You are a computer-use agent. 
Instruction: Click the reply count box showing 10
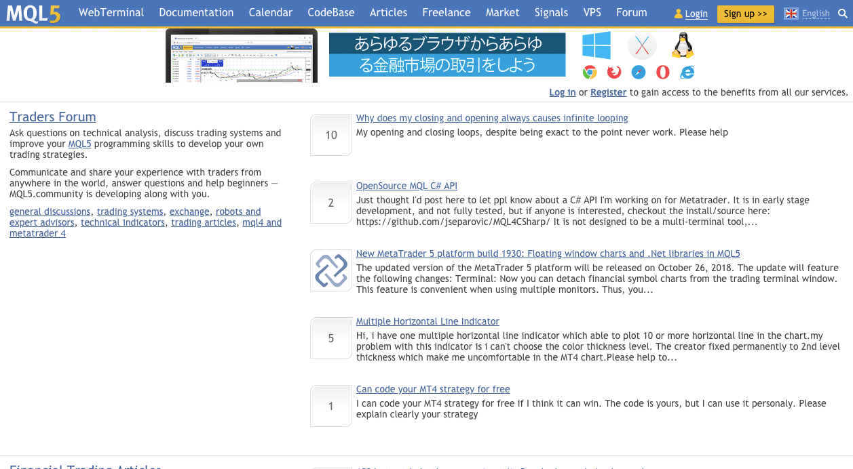coord(331,135)
